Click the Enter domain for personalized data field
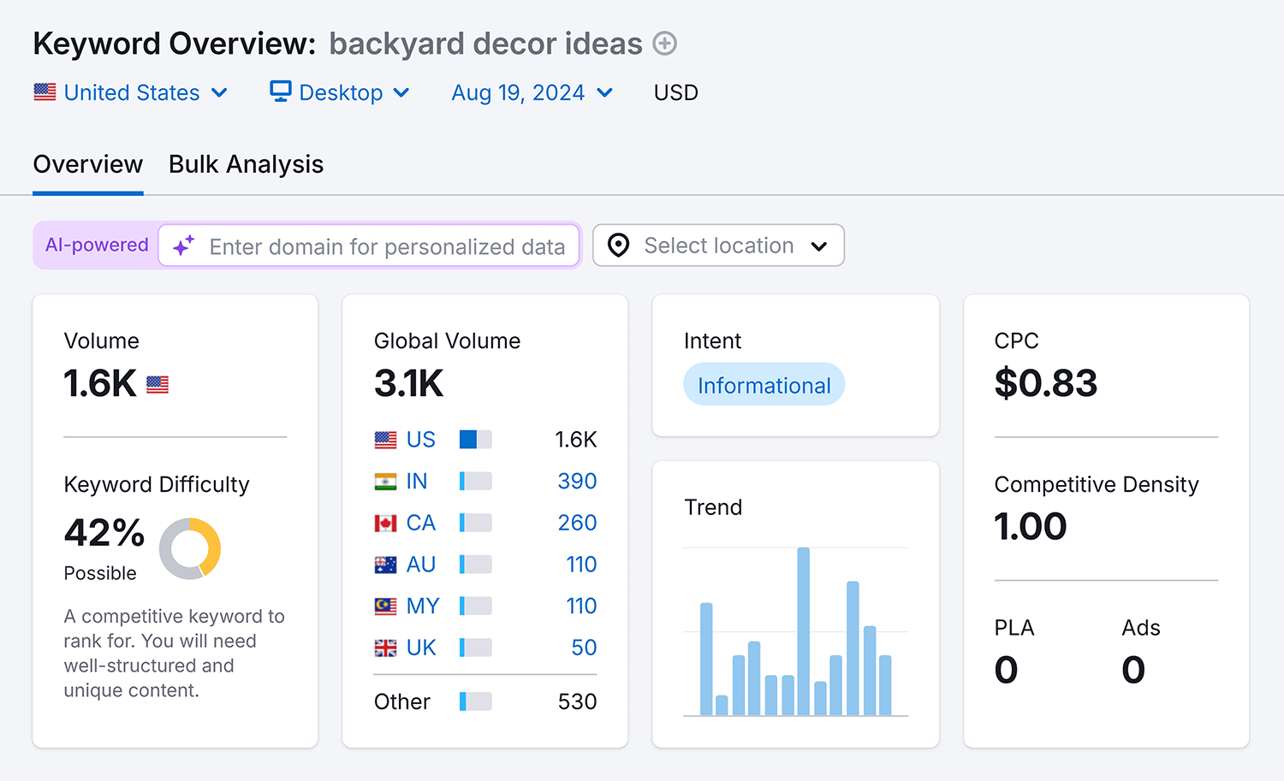 (x=369, y=246)
